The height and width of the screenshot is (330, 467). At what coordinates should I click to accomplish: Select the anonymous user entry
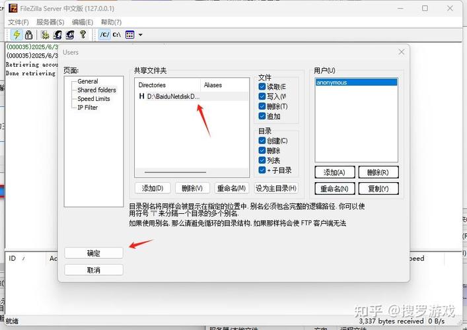coord(356,82)
